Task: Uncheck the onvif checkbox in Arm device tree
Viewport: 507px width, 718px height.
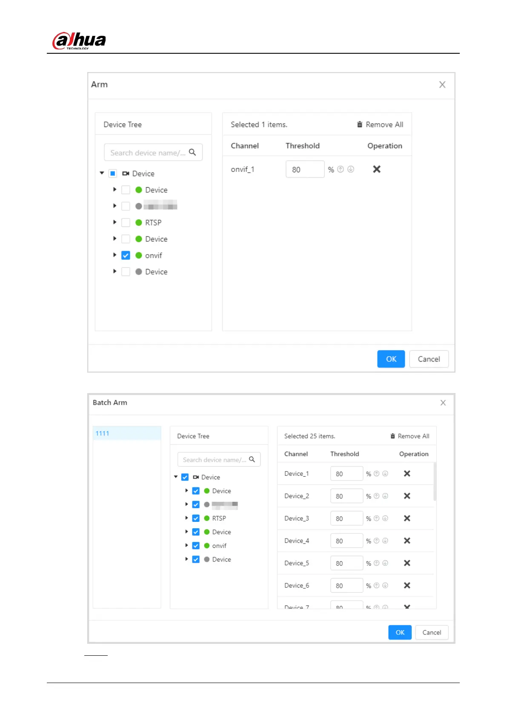Action: (x=126, y=255)
